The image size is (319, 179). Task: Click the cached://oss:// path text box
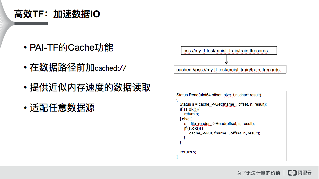[x=230, y=69]
